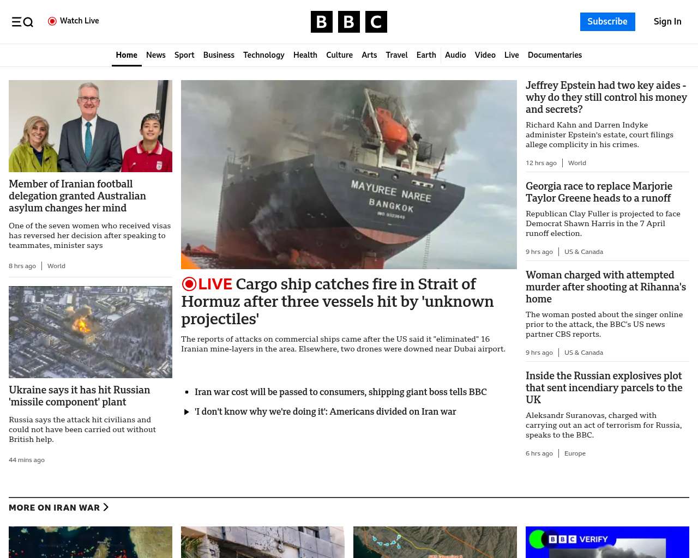Click US & Canada tag under Georgia race story
The width and height of the screenshot is (698, 558).
coord(583,252)
